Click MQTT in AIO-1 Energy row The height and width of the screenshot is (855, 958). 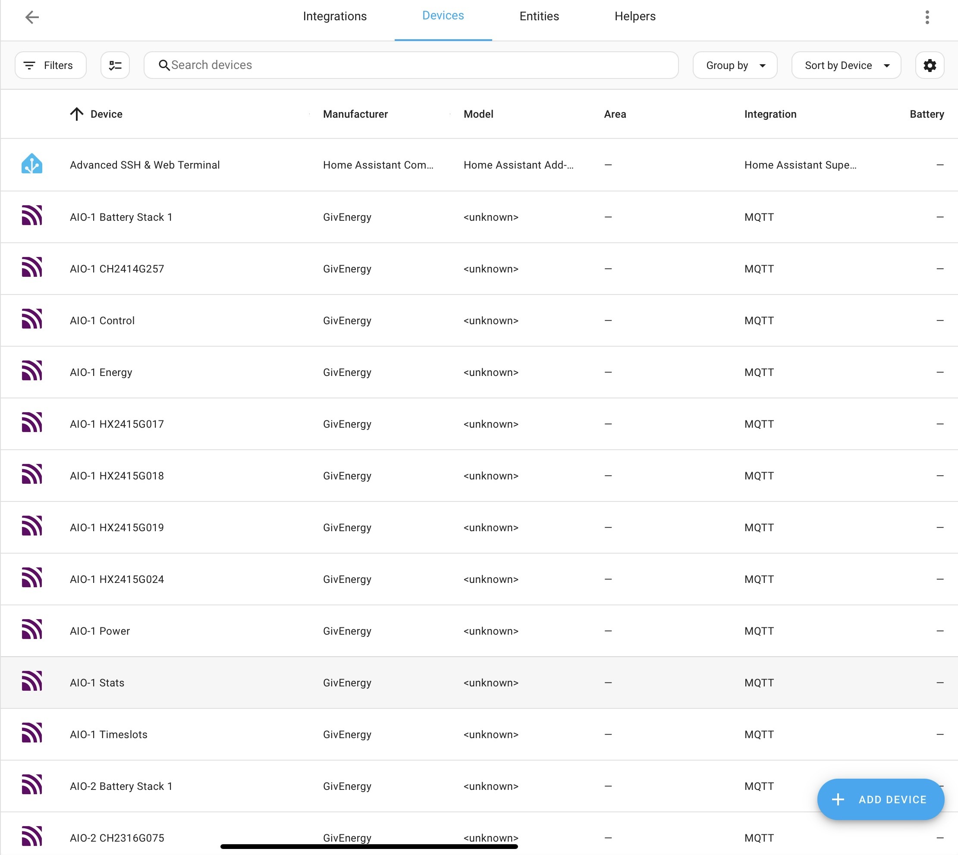pos(759,372)
